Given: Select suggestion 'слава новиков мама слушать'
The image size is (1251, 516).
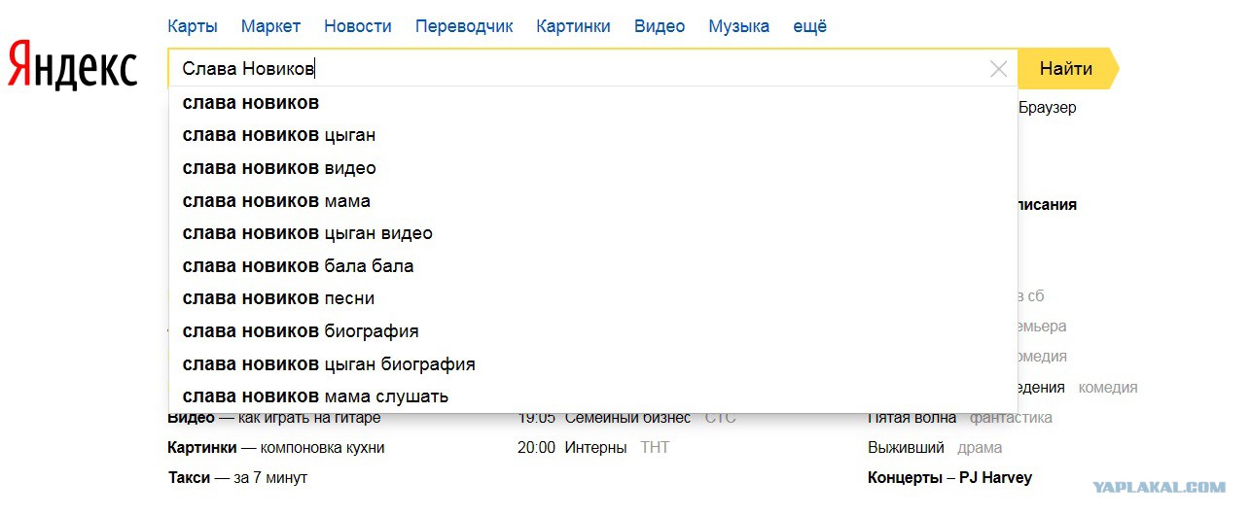Looking at the screenshot, I should [593, 396].
